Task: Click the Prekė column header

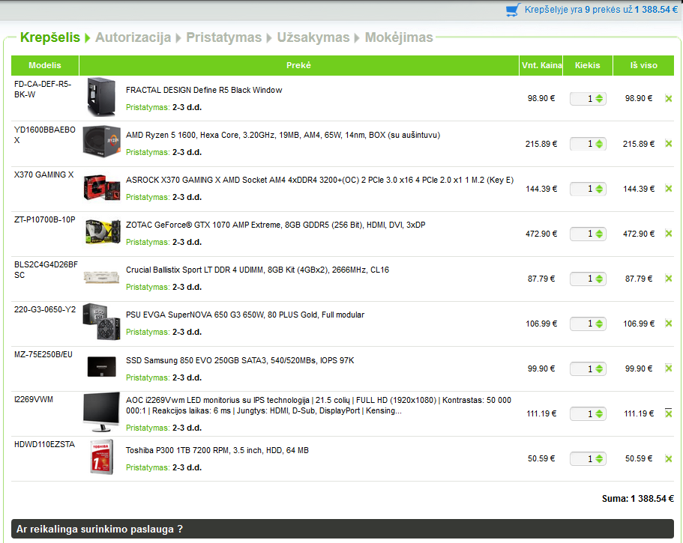Action: 299,65
